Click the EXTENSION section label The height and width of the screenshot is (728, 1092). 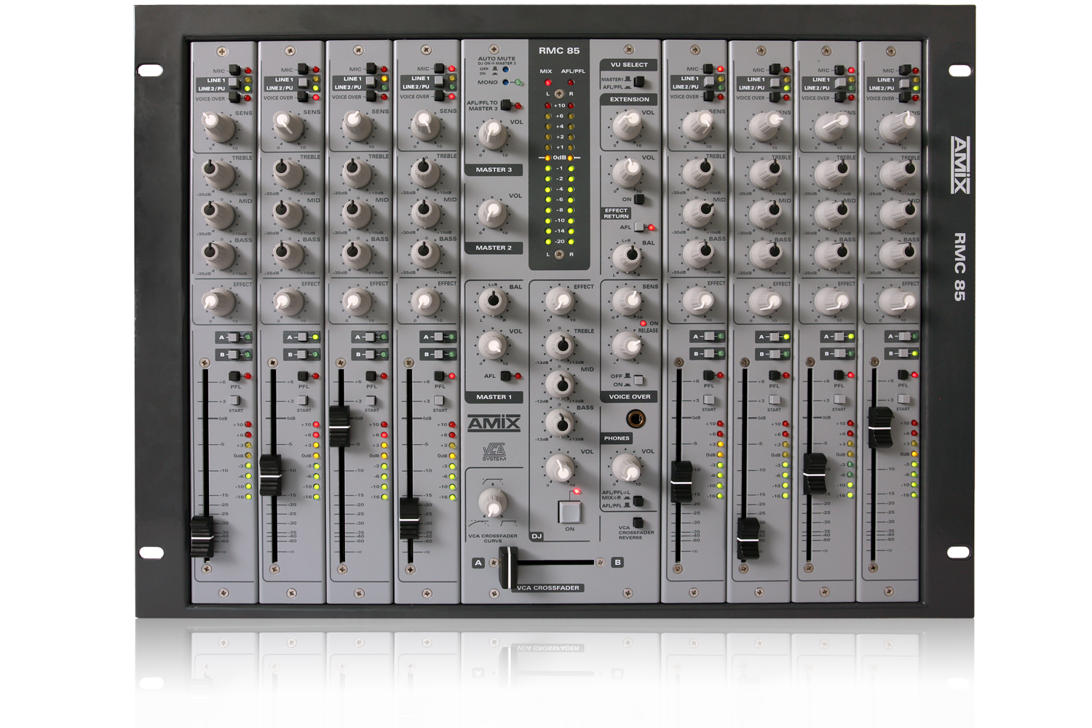(x=630, y=99)
